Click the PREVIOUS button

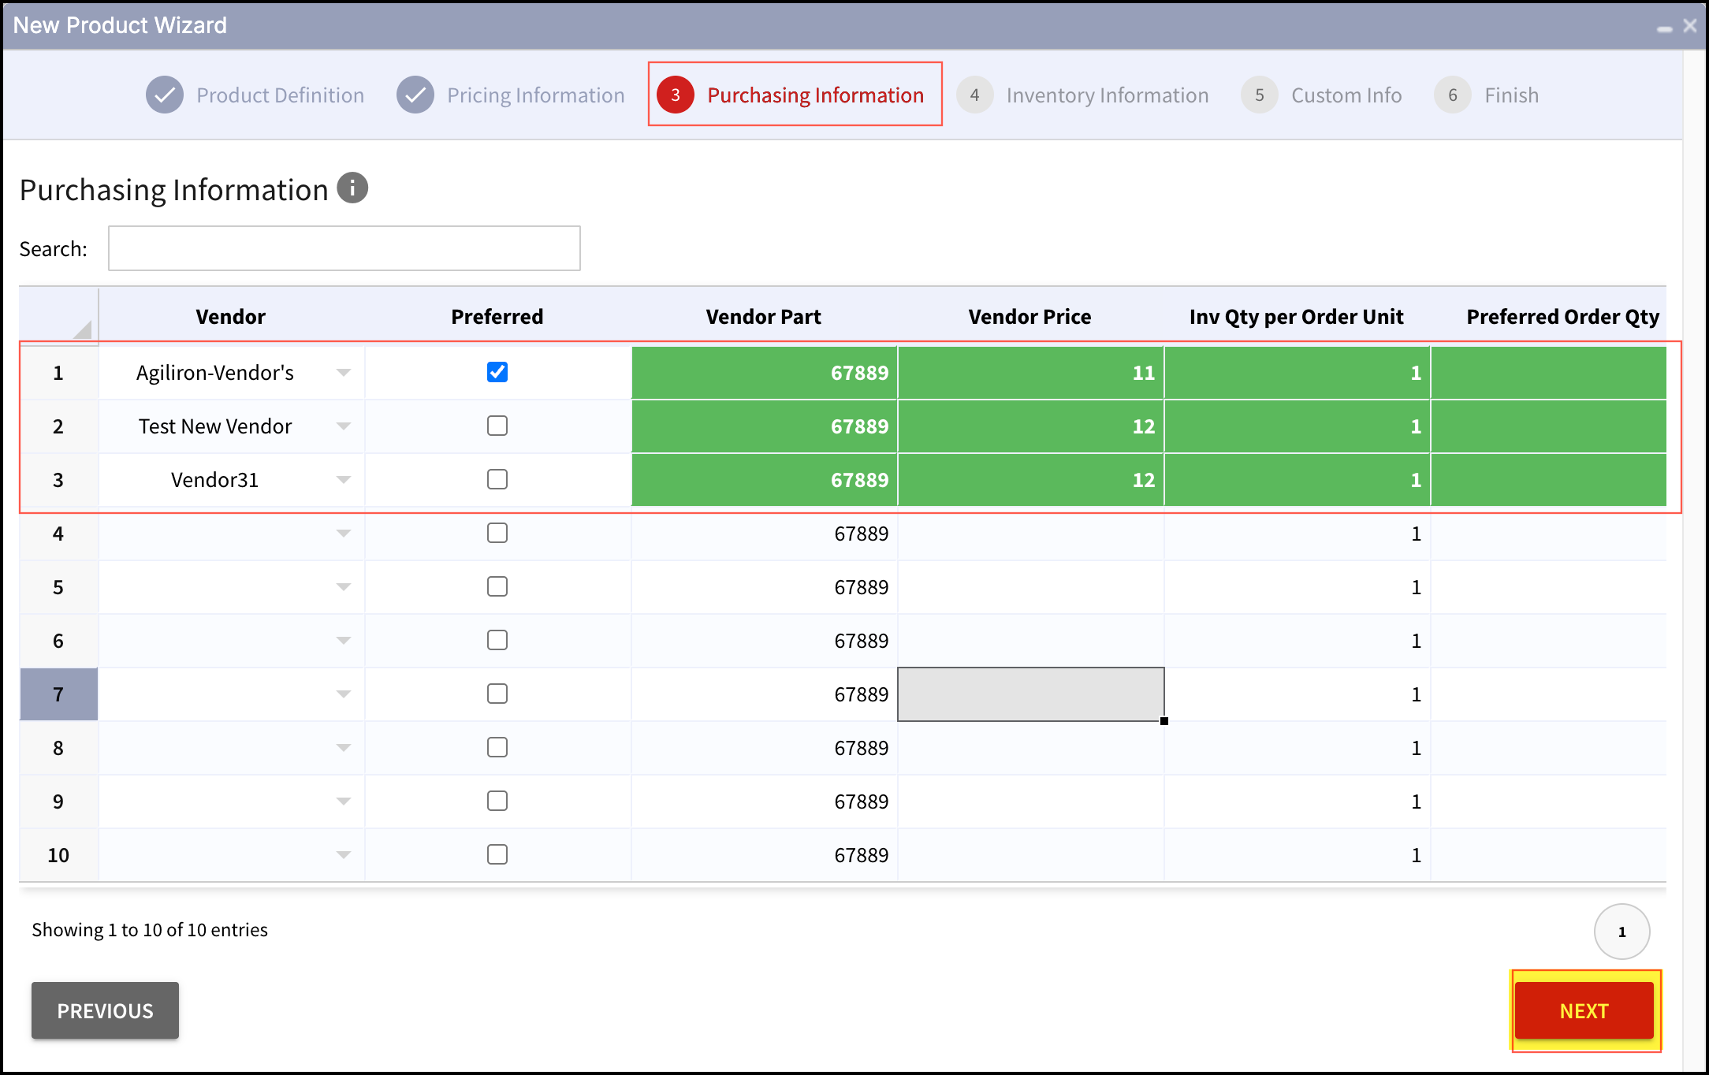click(x=105, y=1010)
